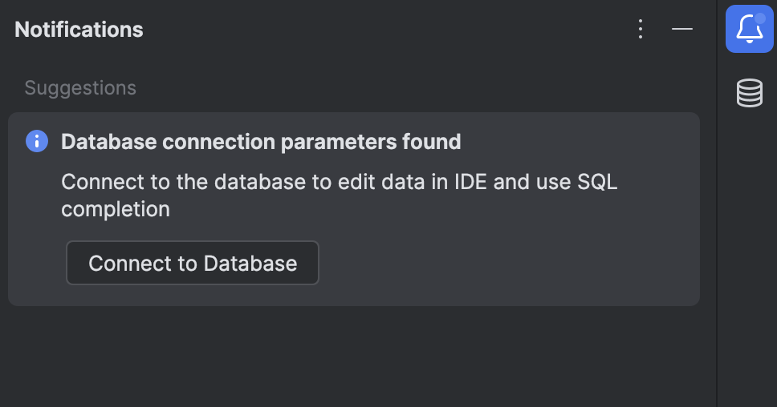Image resolution: width=777 pixels, height=407 pixels.
Task: Toggle the Database panel from the right sidebar
Action: tap(749, 93)
